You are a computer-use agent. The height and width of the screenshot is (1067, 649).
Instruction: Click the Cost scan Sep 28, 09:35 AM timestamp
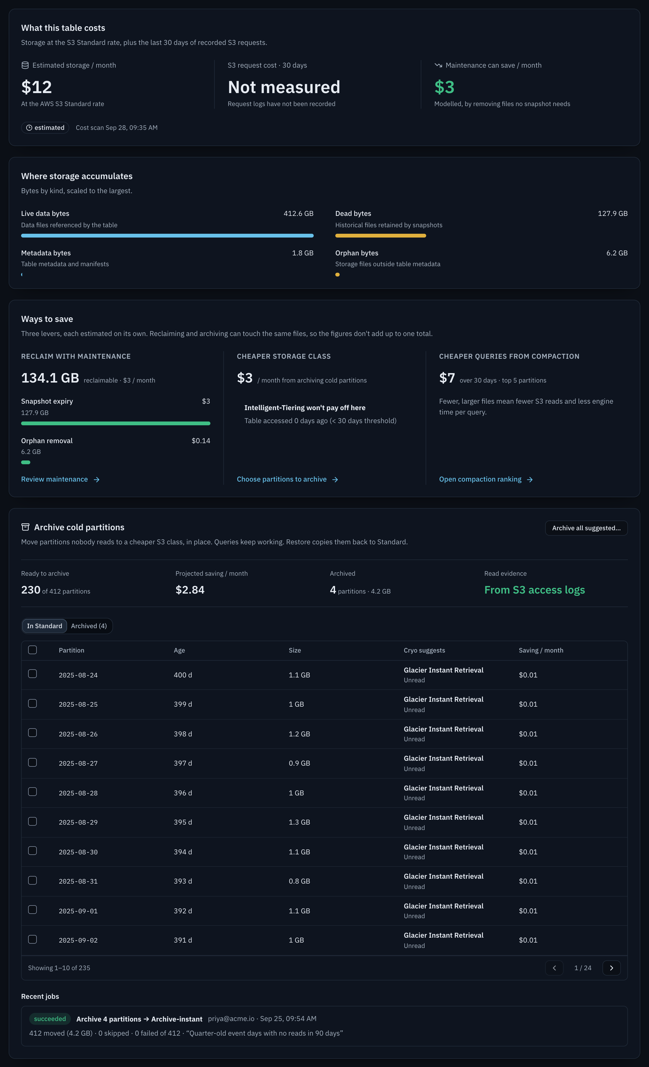pyautogui.click(x=117, y=128)
